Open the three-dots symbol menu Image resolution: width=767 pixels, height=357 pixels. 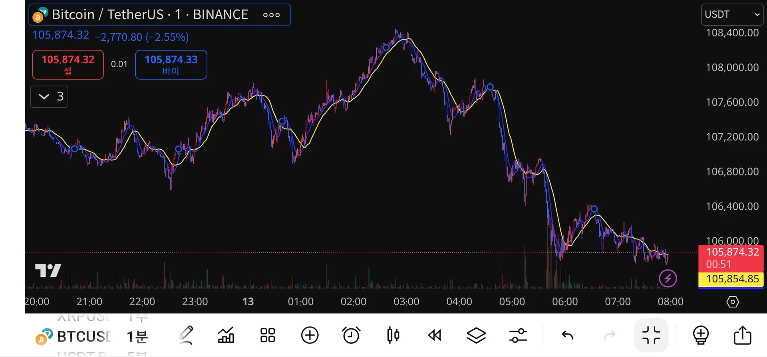272,15
